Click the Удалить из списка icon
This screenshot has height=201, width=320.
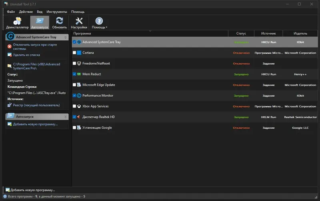coord(9,55)
